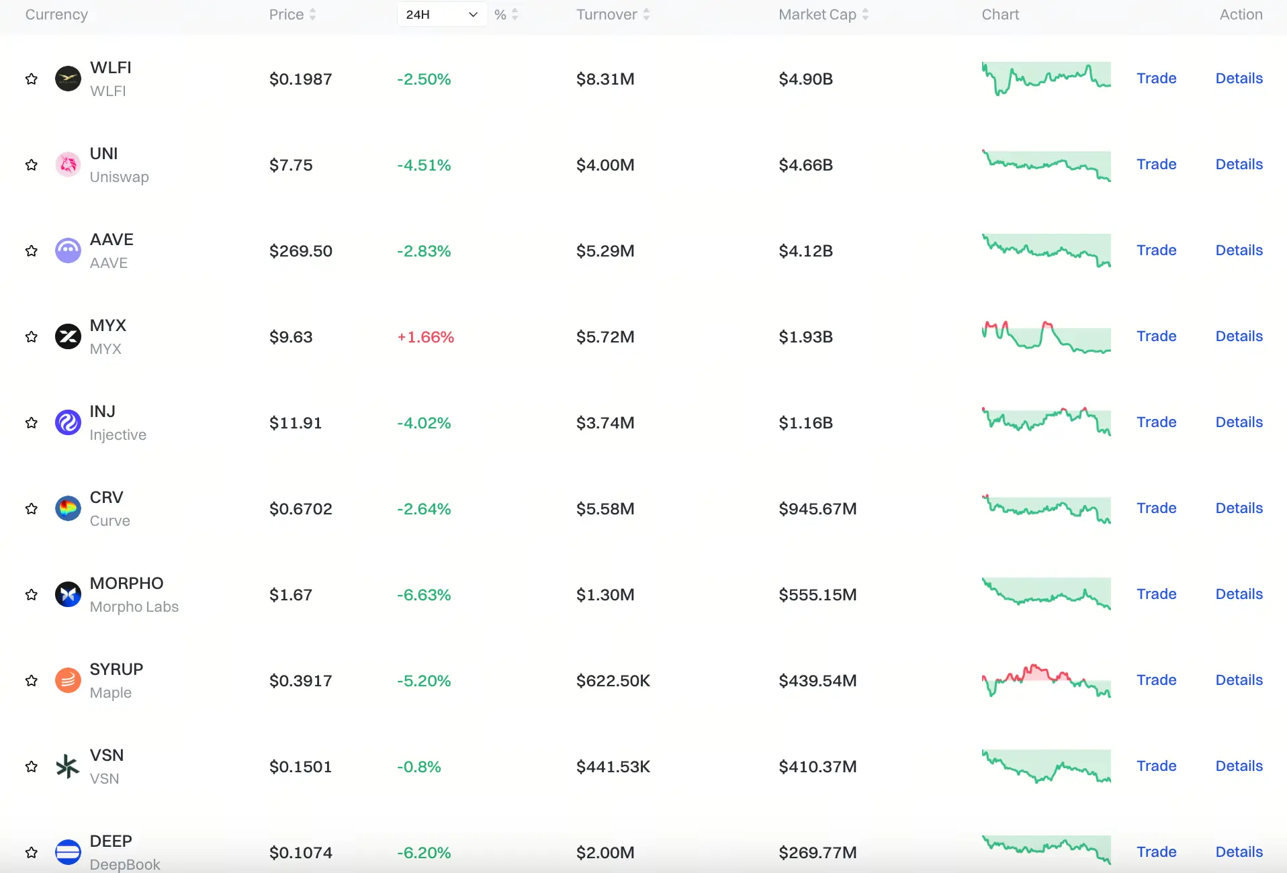Click the Curve CRV logo icon
1287x873 pixels.
[68, 508]
